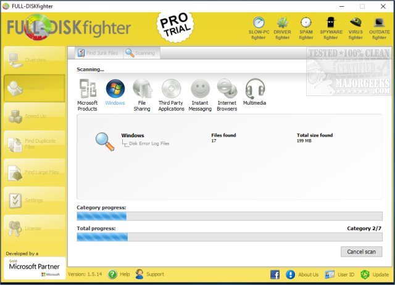Open Speed Up sidebar section
This screenshot has height=285, width=395.
(x=35, y=116)
